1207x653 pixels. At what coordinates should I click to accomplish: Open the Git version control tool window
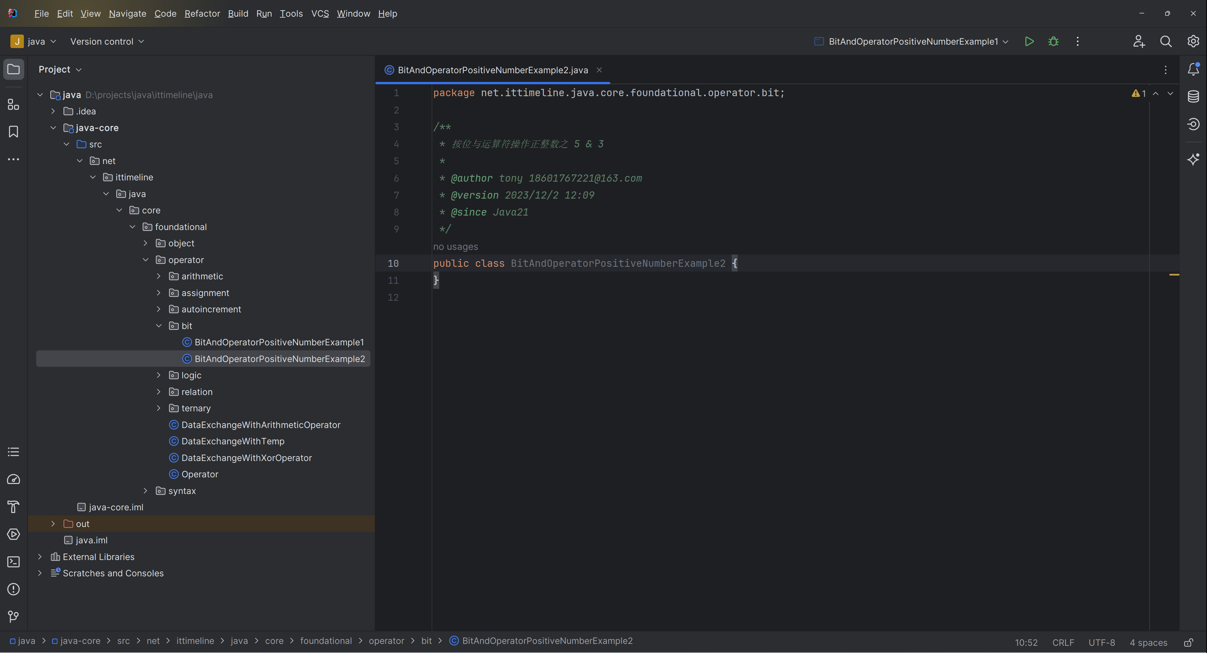14,617
